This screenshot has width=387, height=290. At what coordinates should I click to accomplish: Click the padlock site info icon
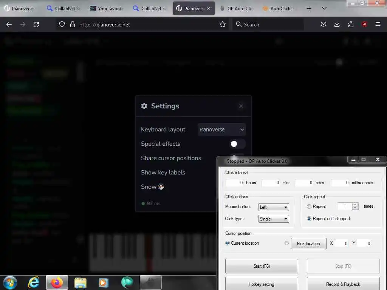(72, 24)
